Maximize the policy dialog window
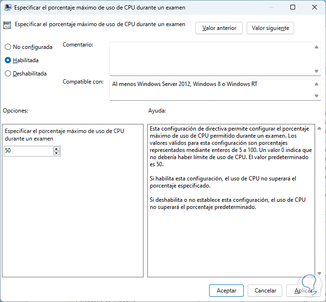This screenshot has height=302, width=326. coord(293,8)
